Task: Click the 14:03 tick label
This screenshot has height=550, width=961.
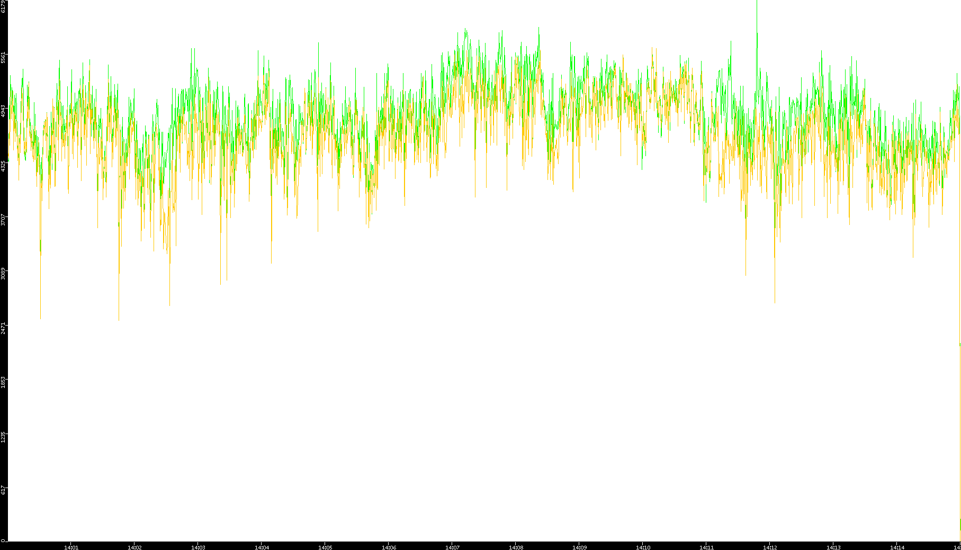Action: 198,547
